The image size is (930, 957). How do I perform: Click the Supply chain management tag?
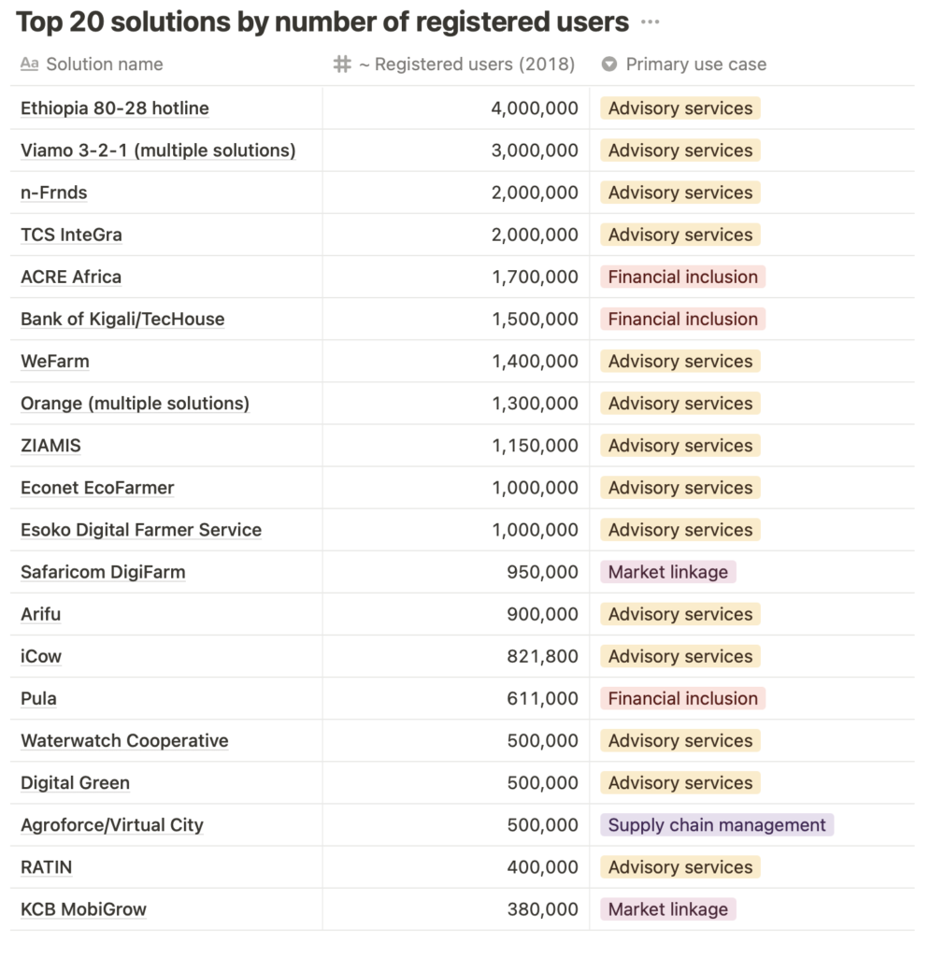click(x=717, y=824)
